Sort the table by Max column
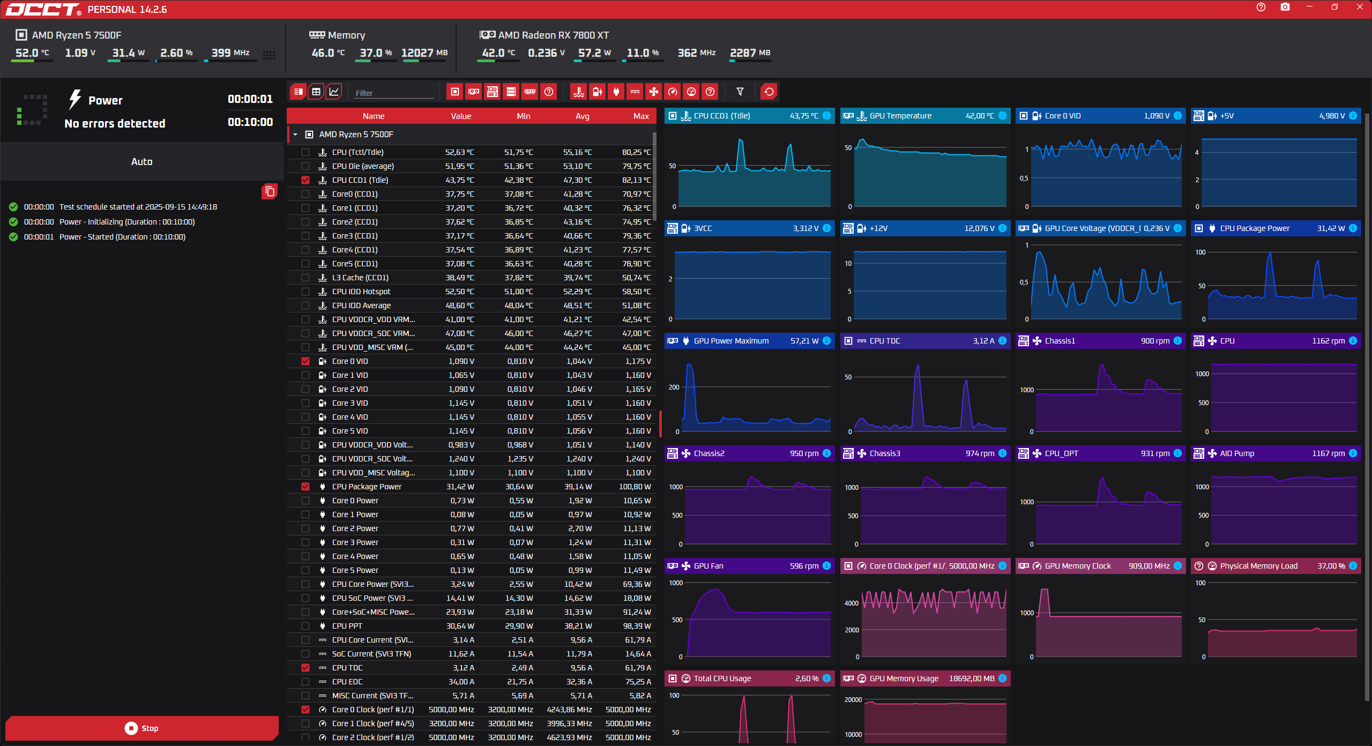The width and height of the screenshot is (1372, 746). pos(640,116)
